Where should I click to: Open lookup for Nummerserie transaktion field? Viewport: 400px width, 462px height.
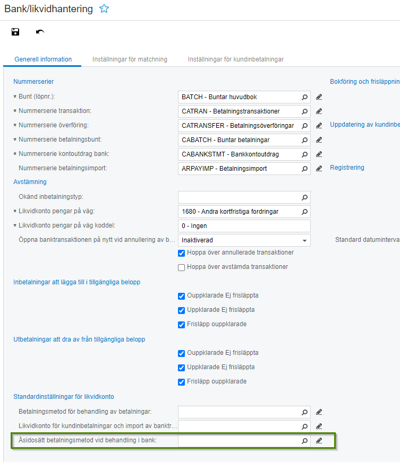[x=304, y=111]
